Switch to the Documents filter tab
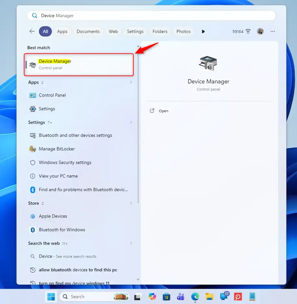Image resolution: width=297 pixels, height=304 pixels. (x=88, y=31)
